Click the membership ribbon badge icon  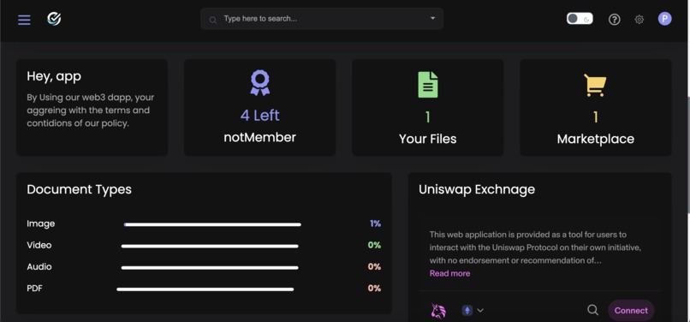(259, 83)
